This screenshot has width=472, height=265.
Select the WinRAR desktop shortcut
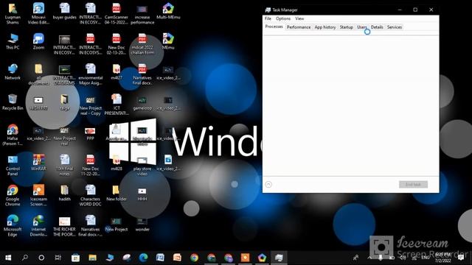coord(38,163)
